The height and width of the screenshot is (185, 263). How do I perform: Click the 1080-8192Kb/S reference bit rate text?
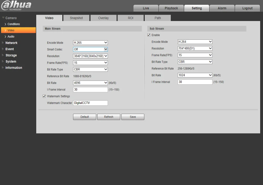82,76
